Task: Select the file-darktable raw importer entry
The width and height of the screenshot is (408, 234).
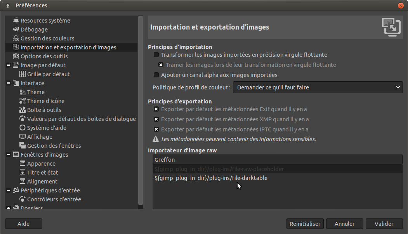Action: (211, 178)
